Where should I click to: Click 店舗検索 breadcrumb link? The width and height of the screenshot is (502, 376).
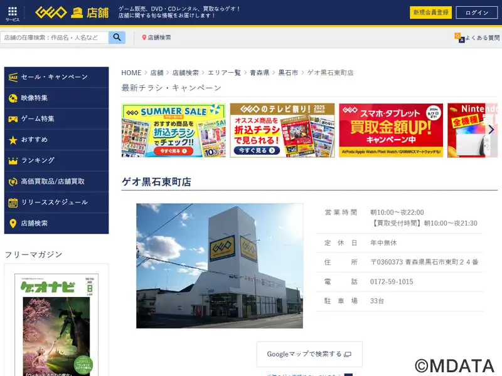(x=185, y=73)
